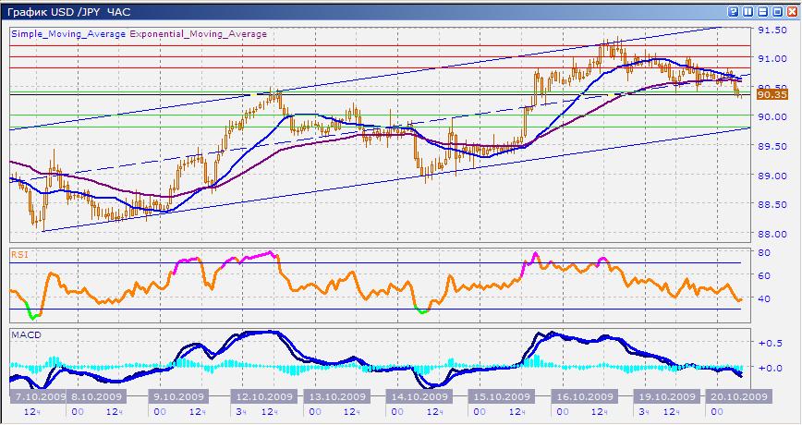Click the RSI 80 level axis label
The height and width of the screenshot is (425, 802).
pyautogui.click(x=765, y=252)
